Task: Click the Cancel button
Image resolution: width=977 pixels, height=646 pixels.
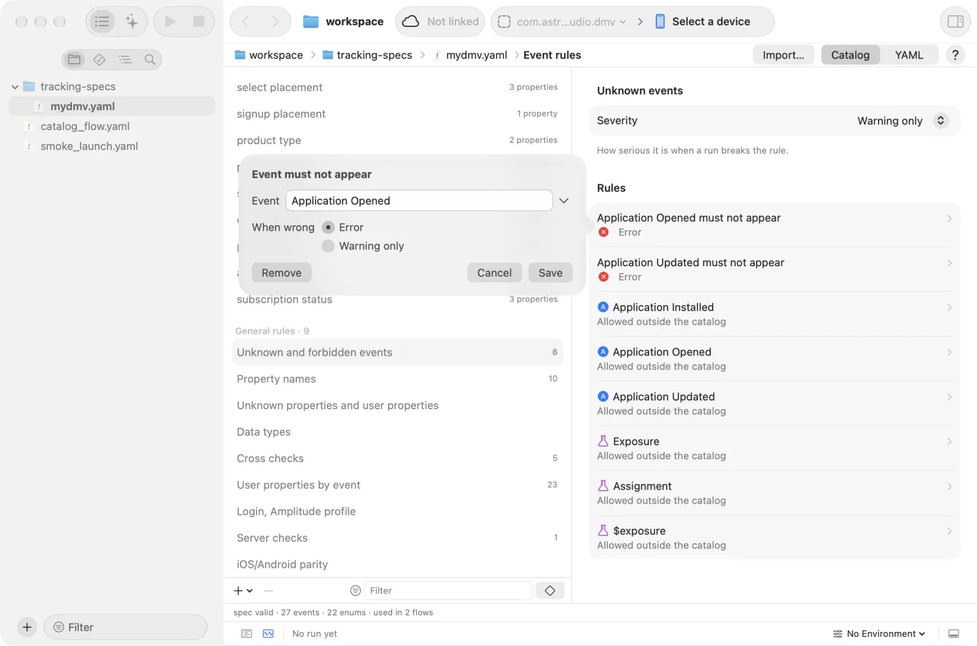Action: coord(494,273)
